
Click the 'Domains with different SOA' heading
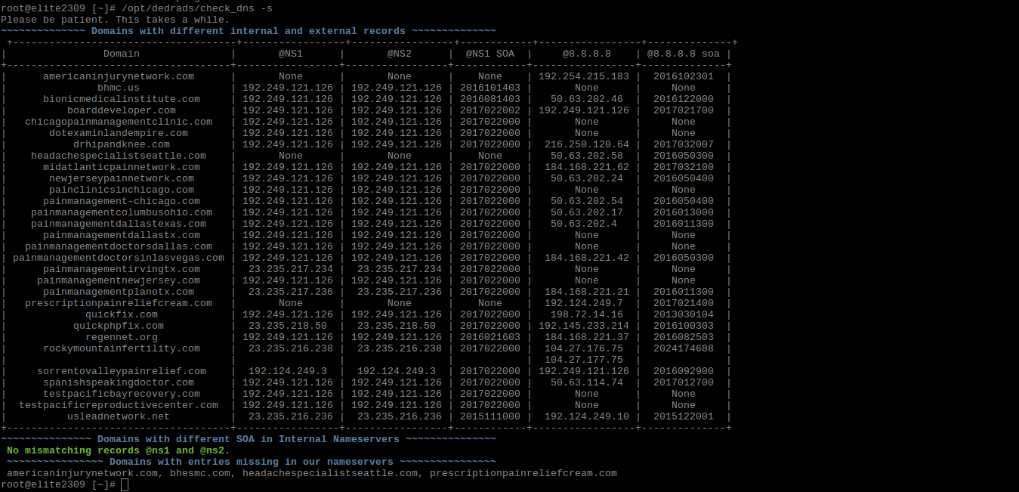tap(248, 439)
